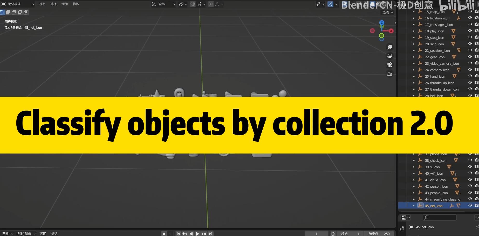Jump to end frame with skip button

point(211,233)
